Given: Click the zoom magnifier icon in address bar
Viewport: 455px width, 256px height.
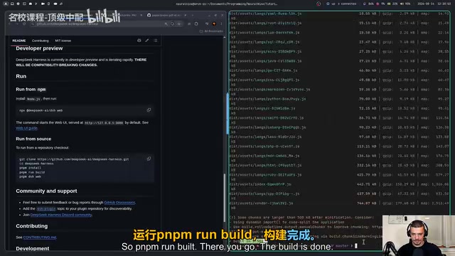Looking at the screenshot, I should point(166,23).
